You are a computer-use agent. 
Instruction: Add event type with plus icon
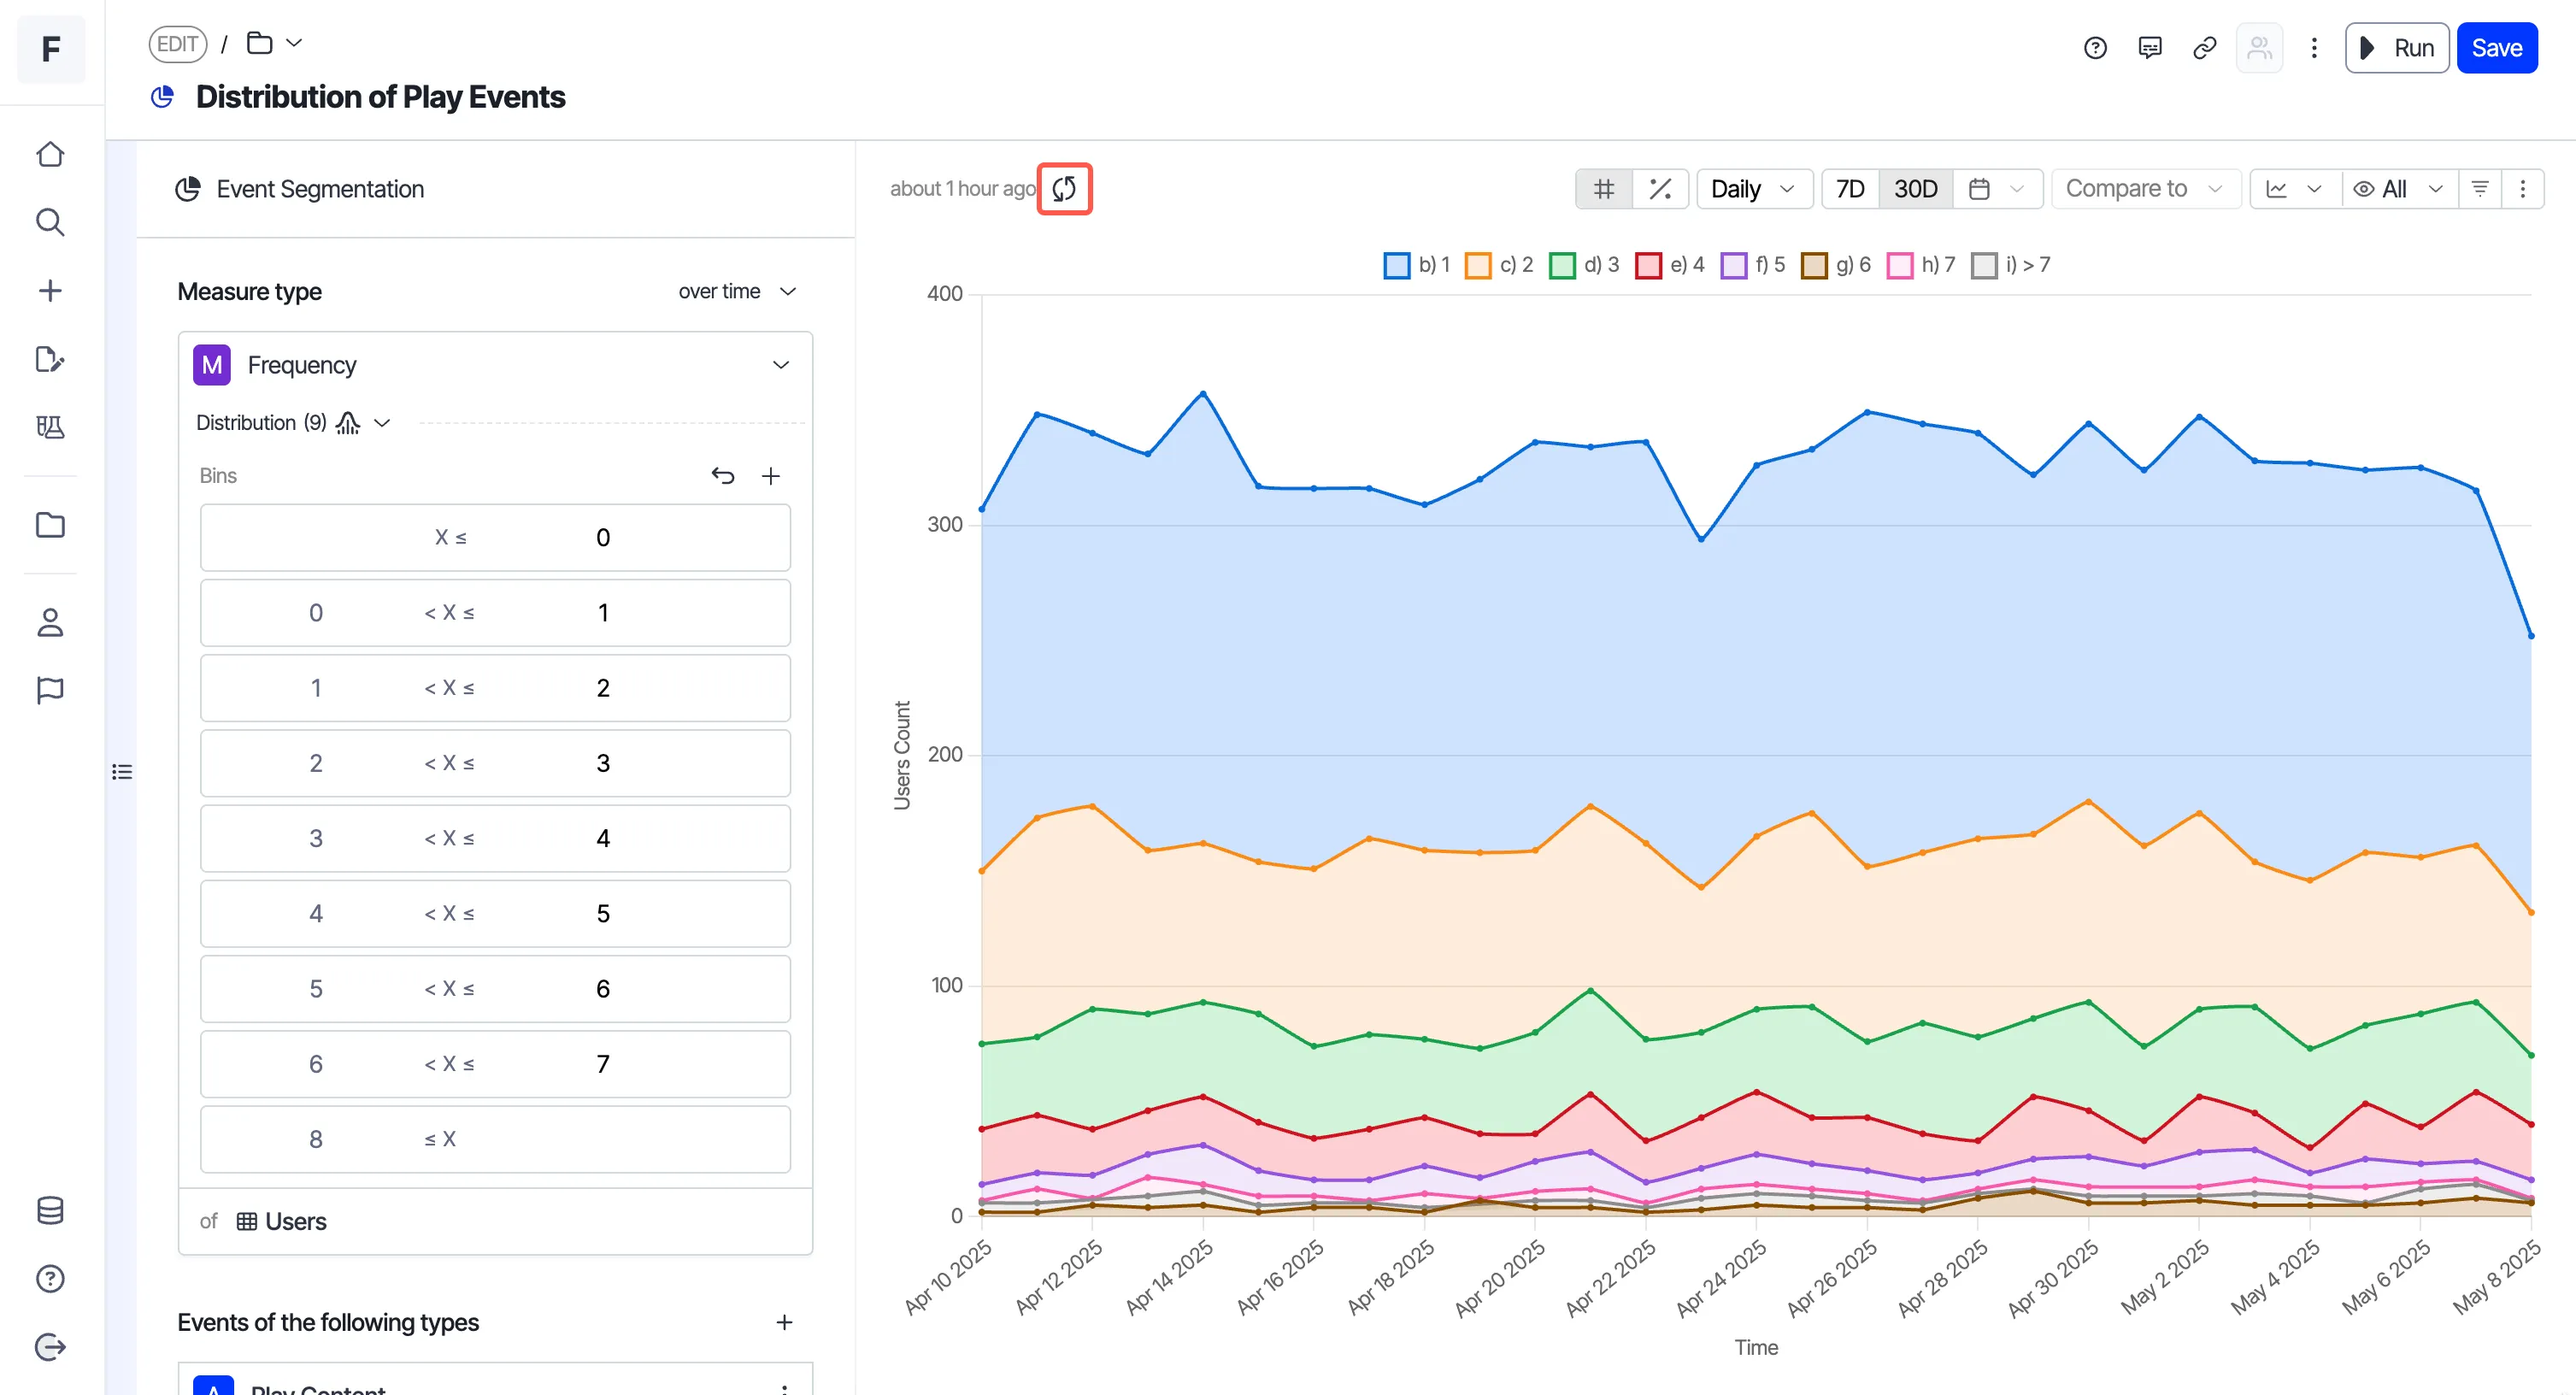[784, 1322]
